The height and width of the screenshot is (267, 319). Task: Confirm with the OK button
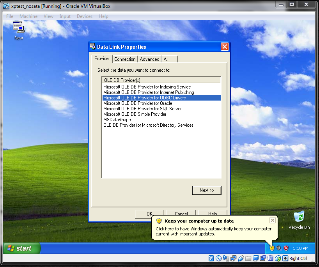149,214
